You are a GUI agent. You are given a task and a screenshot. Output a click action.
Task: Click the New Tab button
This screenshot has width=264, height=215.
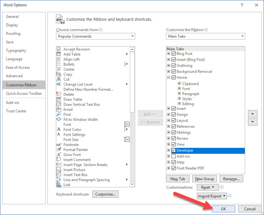[178, 179]
